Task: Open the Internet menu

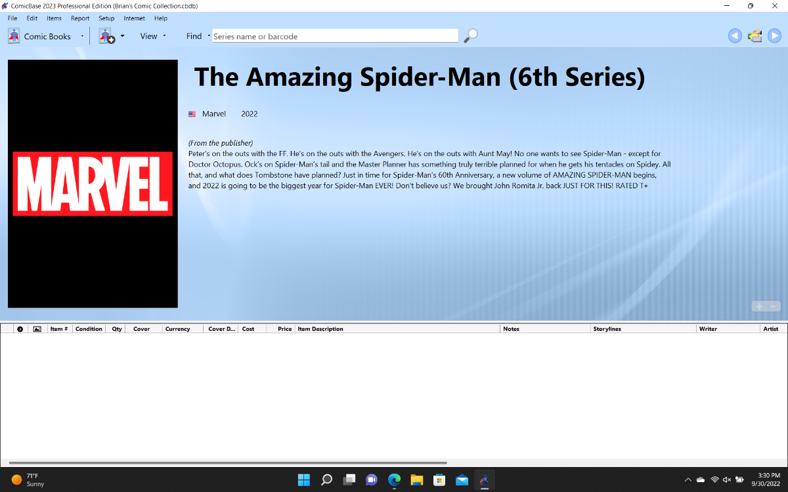Action: click(135, 18)
